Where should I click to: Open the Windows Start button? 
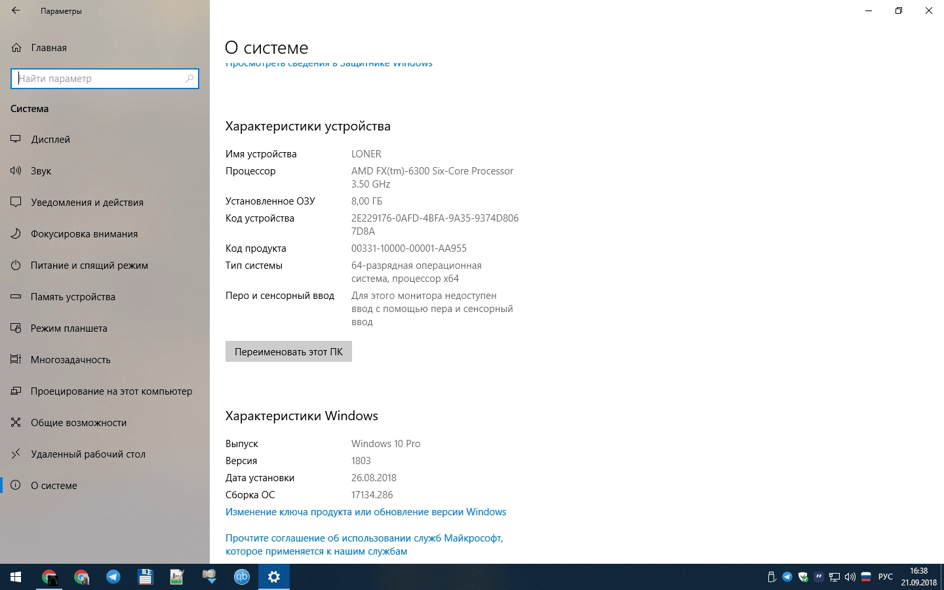tap(16, 577)
